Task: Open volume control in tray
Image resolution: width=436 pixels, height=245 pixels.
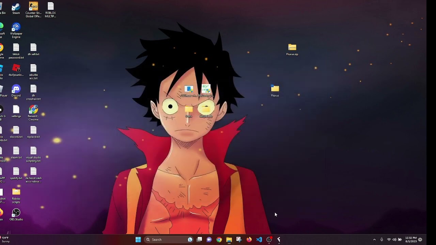Action: (394, 240)
